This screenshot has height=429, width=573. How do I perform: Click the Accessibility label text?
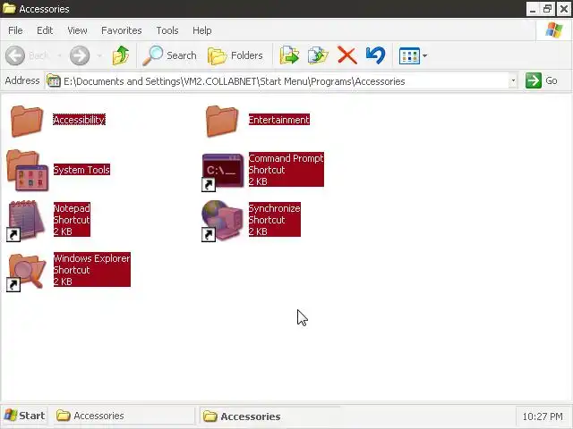80,120
